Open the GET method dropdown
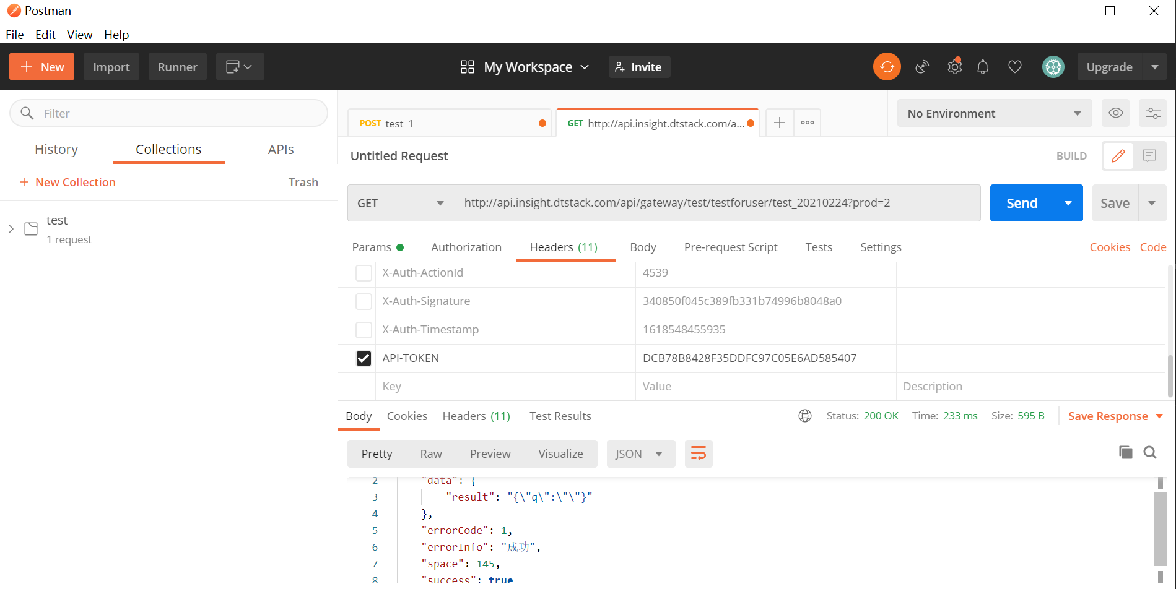This screenshot has width=1176, height=589. [x=401, y=203]
